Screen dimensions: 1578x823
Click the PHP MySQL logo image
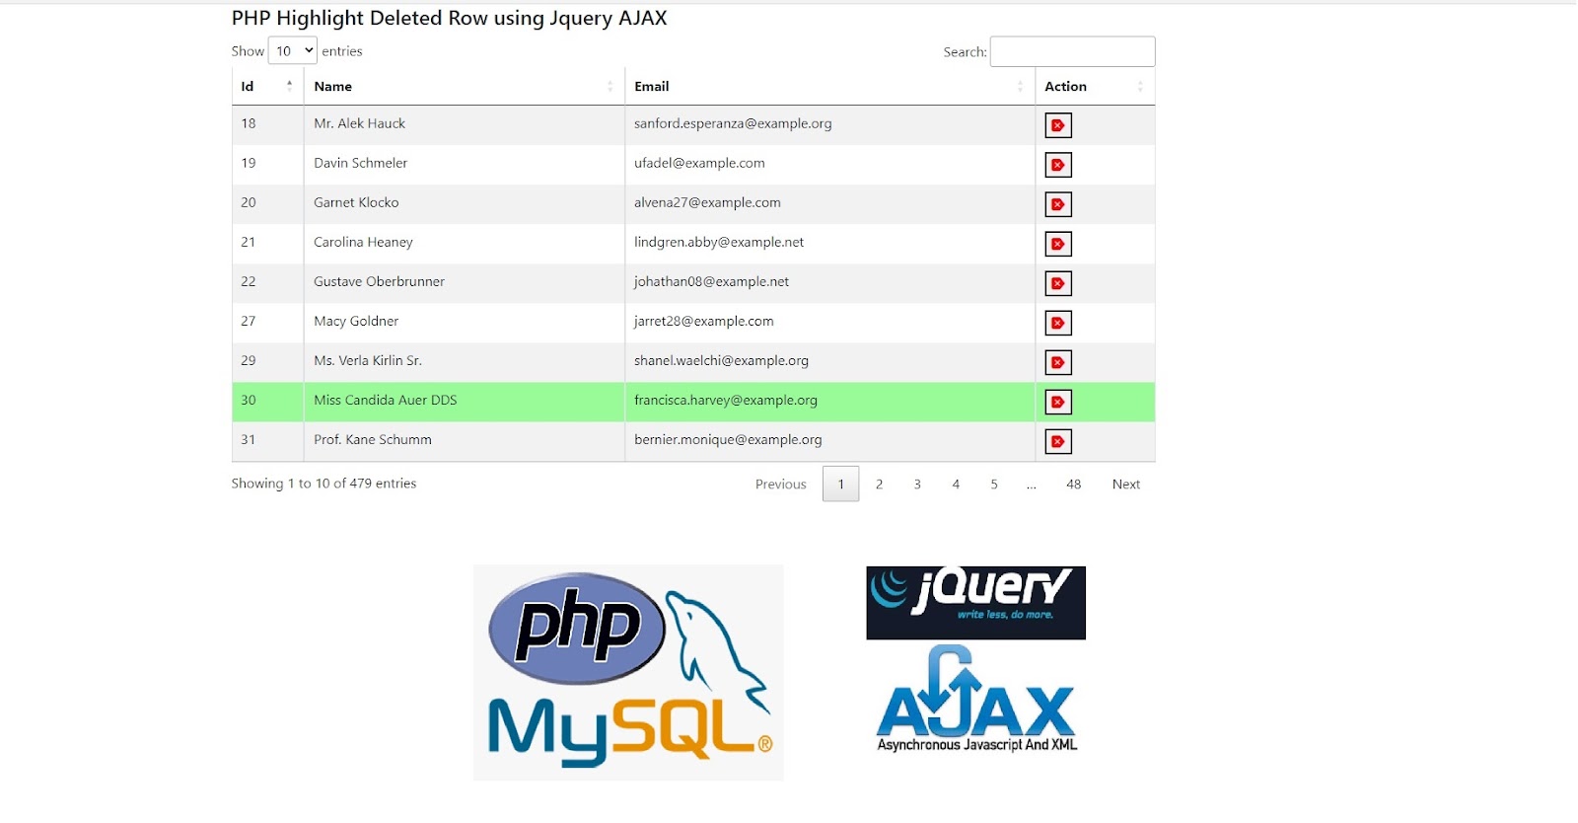pos(628,672)
